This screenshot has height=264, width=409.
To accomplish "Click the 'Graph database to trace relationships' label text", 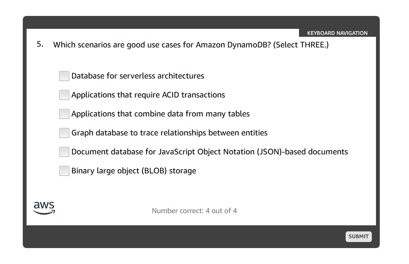I will pos(169,133).
